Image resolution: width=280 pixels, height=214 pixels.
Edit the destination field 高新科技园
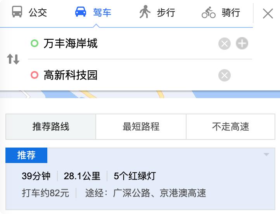pyautogui.click(x=123, y=75)
